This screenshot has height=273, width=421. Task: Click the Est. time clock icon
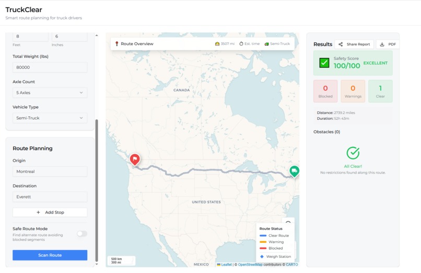pos(241,44)
